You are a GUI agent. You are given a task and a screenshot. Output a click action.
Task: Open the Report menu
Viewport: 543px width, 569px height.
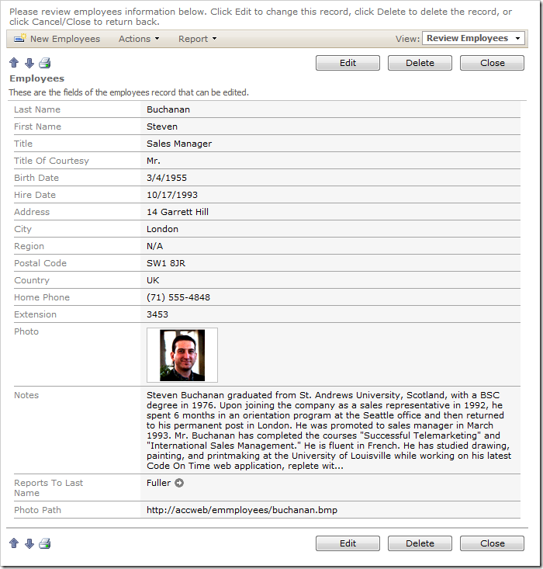click(x=197, y=39)
